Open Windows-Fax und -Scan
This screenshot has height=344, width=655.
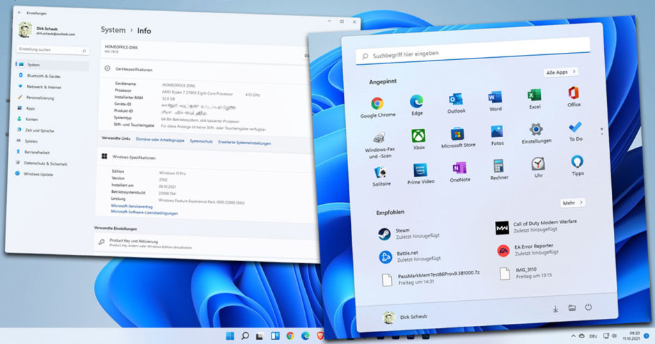[379, 145]
